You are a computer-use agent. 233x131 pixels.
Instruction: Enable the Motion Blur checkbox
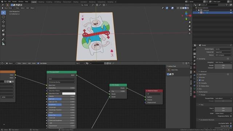200,86
